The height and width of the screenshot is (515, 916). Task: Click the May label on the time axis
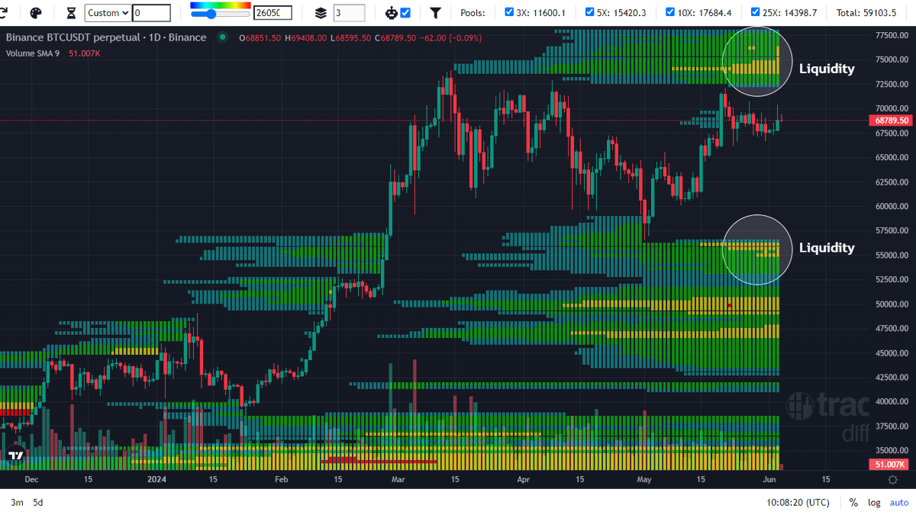point(644,480)
